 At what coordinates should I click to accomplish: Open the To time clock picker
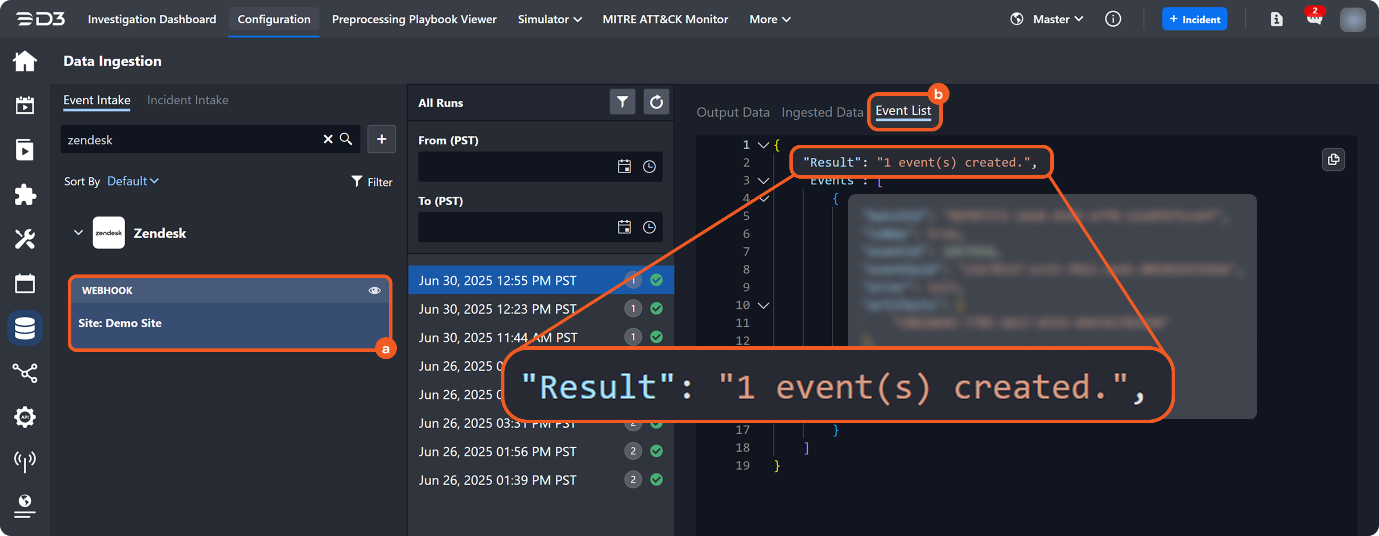(x=649, y=227)
